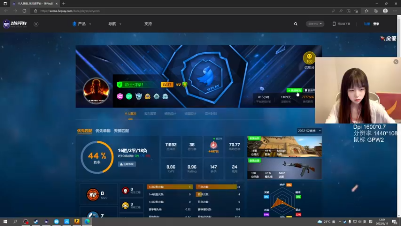Open the AK47 best weapon card
401x226 pixels.
284,169
